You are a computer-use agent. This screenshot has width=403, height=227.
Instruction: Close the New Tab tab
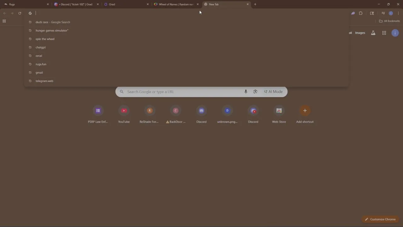tap(247, 4)
